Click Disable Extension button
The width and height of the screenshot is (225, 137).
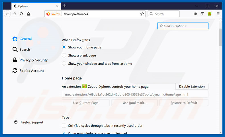tap(192, 86)
